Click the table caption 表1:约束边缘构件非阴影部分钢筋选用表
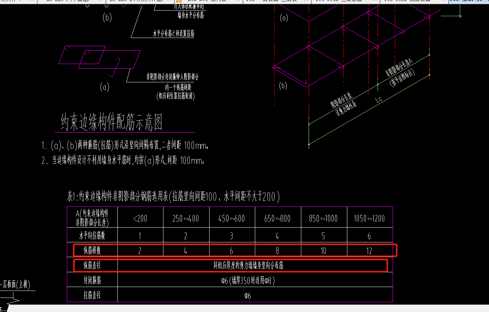 [x=173, y=196]
